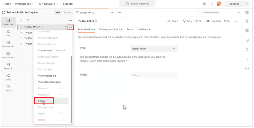Screen dimensions: 254x128
Task: Click the context menu scrollbar
Action: pyautogui.click(x=71, y=90)
